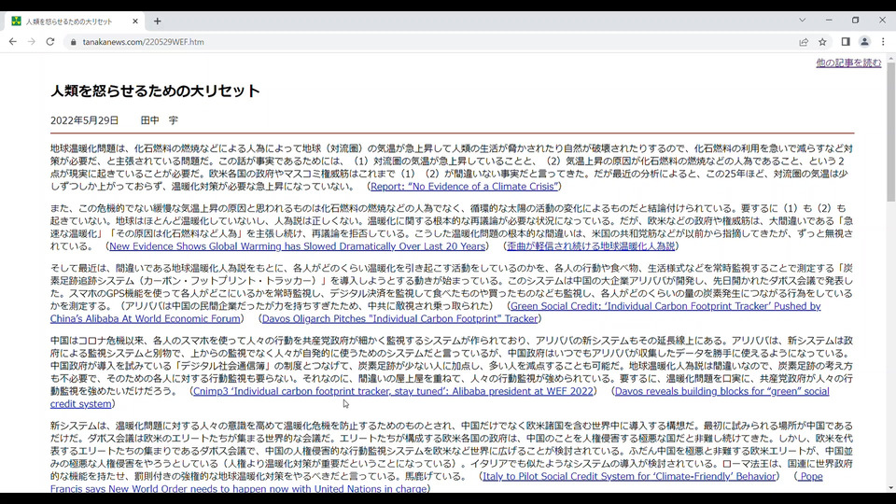
Task: Open Davos reveals building blocks link
Action: tap(721, 391)
